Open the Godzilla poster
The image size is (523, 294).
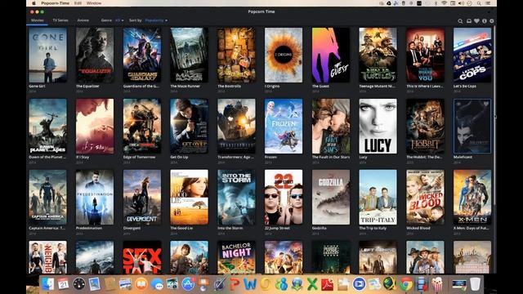331,198
